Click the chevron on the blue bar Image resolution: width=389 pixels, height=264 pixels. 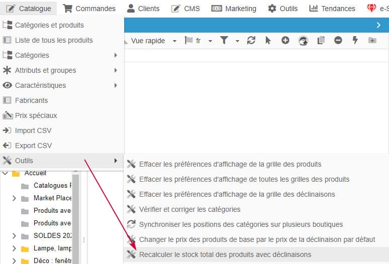[378, 25]
